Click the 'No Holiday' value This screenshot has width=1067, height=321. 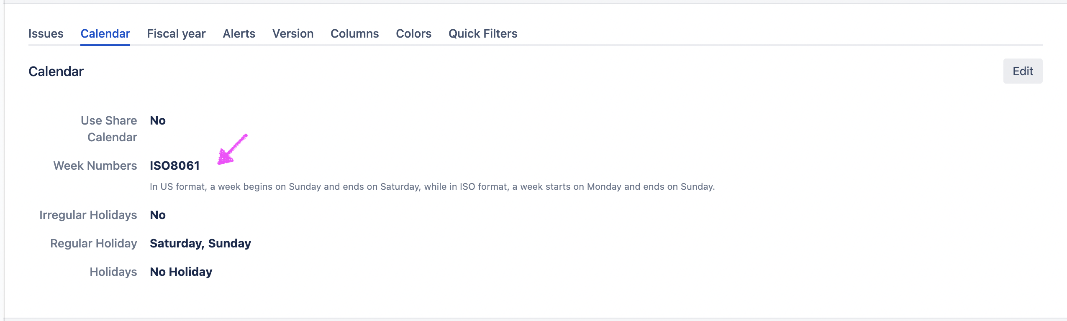(x=181, y=272)
